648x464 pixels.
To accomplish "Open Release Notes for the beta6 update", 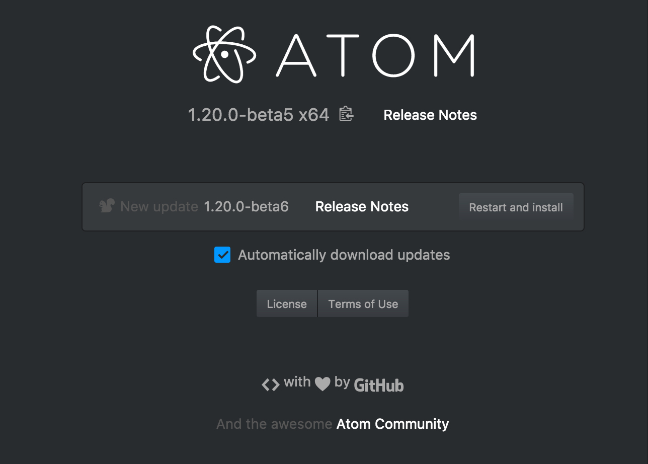I will pos(361,206).
